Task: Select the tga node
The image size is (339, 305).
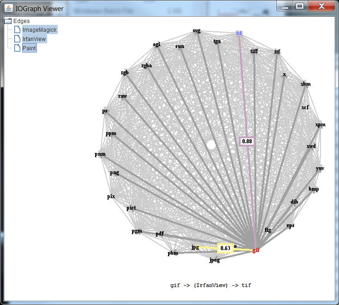Action: [x=217, y=41]
